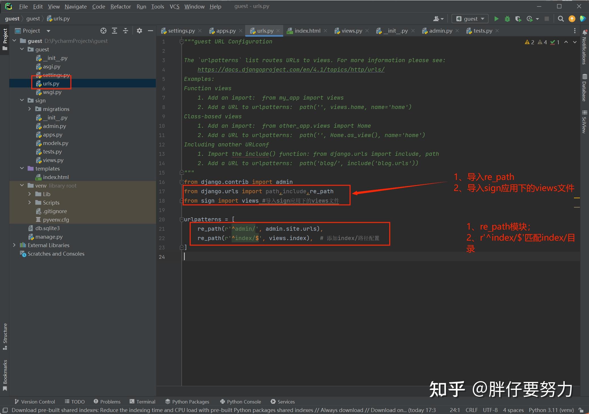589x414 pixels.
Task: Close the index.html editor tab
Action: pos(325,31)
